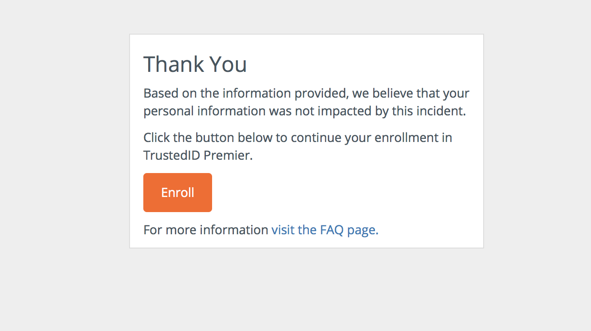Click the orange Enroll button
The image size is (591, 331).
[177, 193]
